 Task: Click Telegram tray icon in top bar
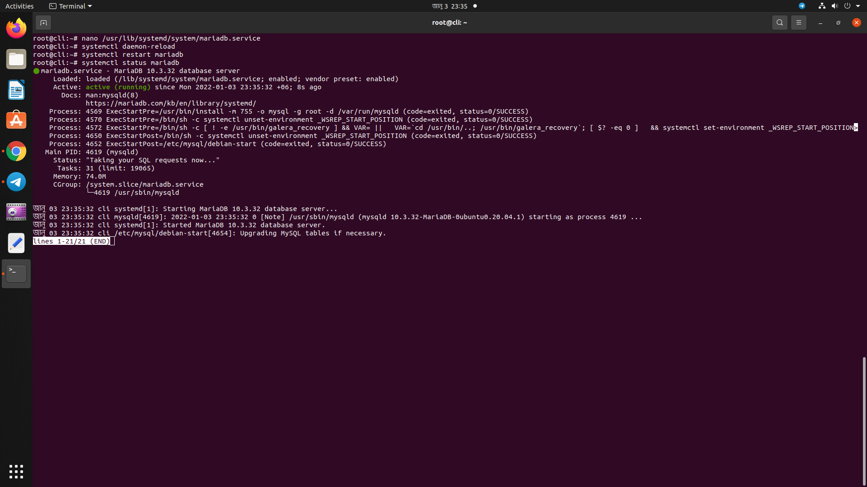click(802, 6)
